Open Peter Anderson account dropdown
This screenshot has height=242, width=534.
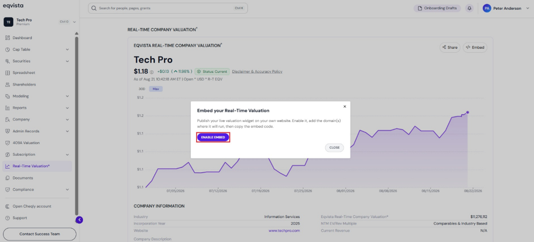(x=528, y=8)
